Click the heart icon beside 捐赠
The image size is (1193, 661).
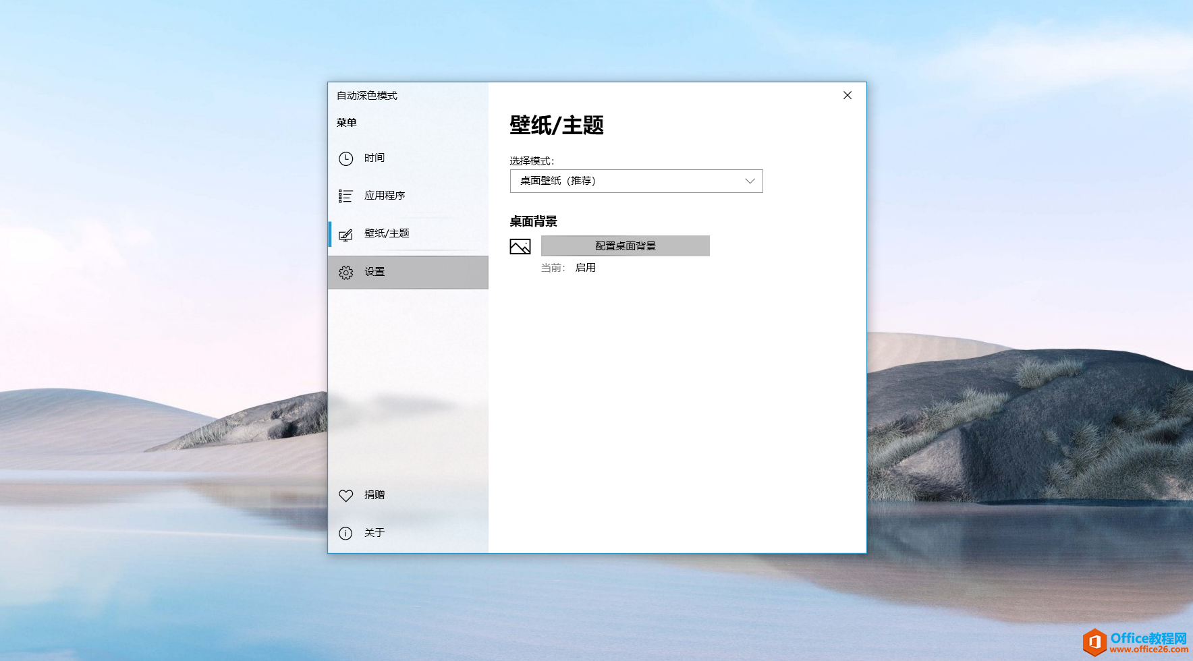coord(345,496)
